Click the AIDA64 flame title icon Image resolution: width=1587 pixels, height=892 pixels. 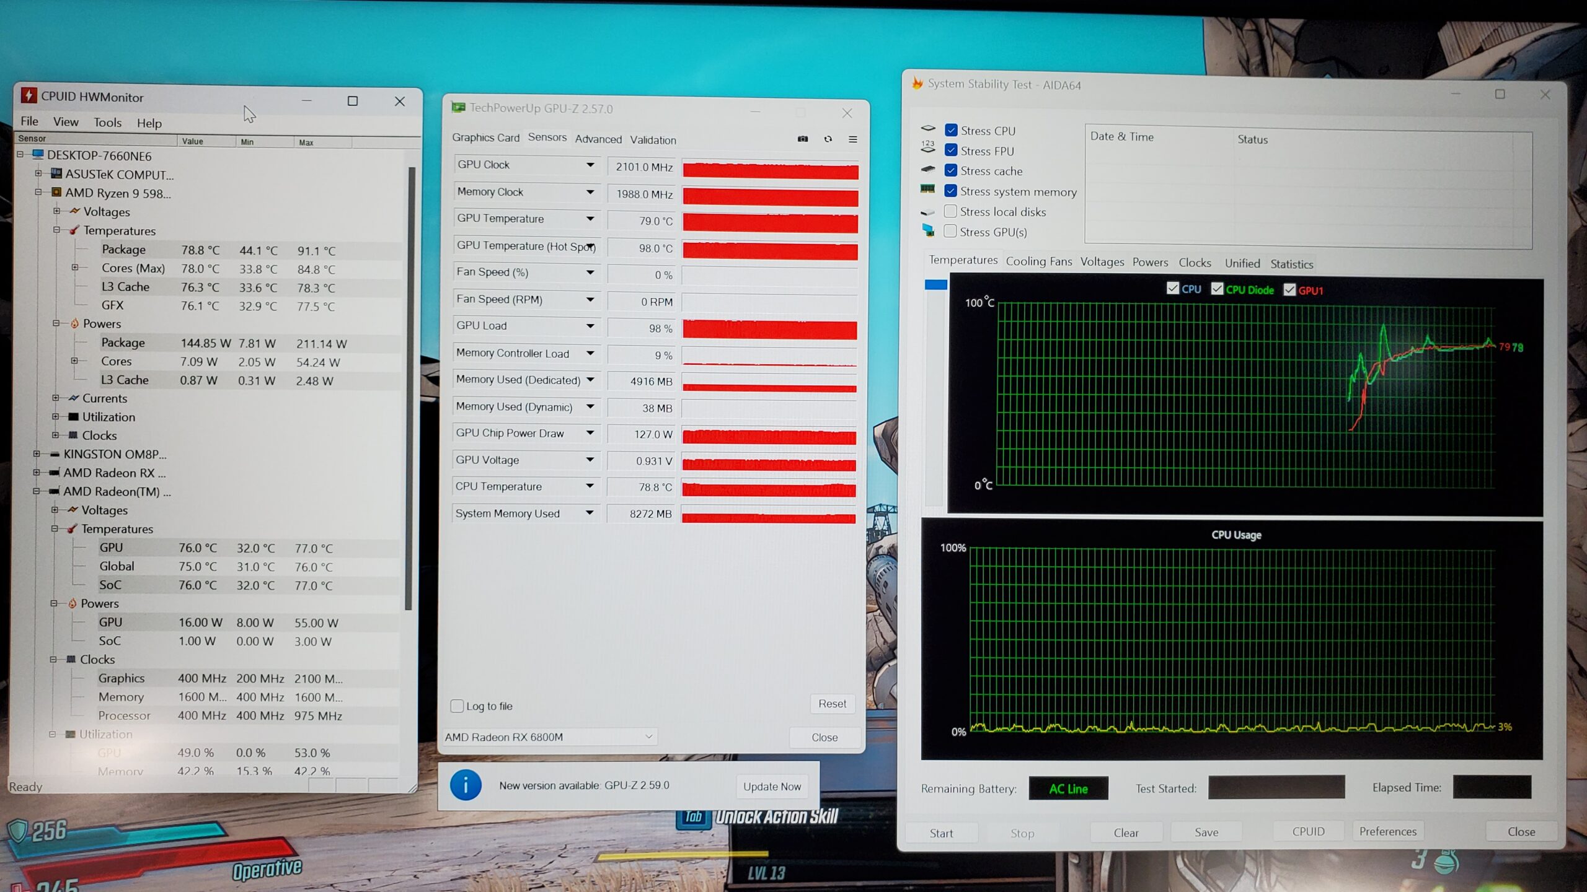coord(917,84)
